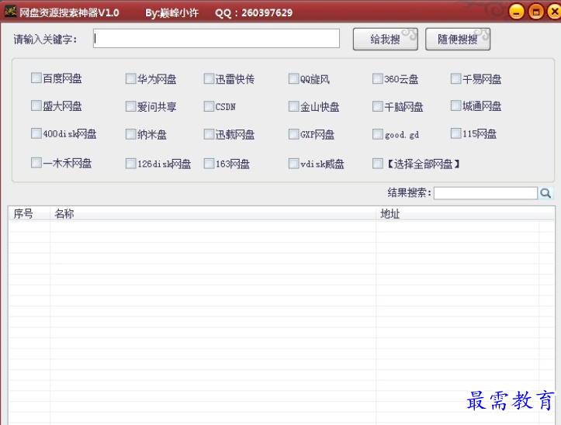Toggle the 纳米盘 checkbox

pos(131,134)
